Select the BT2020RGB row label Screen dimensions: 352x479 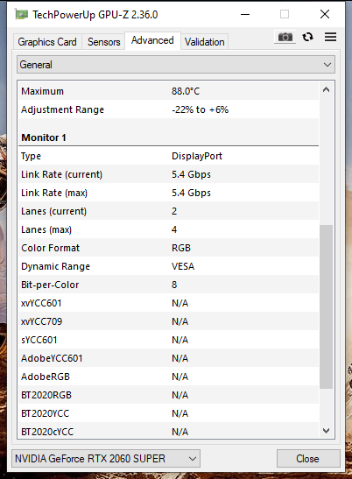point(46,395)
